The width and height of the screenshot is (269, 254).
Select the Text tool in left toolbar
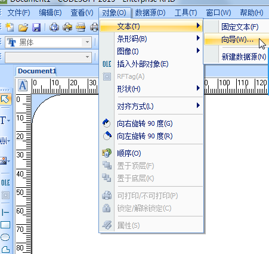pos(3,120)
